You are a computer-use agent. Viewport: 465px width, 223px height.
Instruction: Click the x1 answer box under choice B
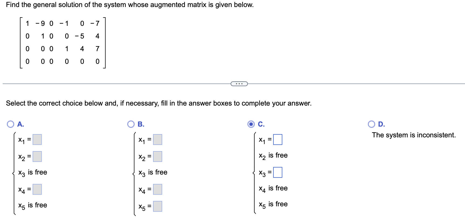[157, 140]
